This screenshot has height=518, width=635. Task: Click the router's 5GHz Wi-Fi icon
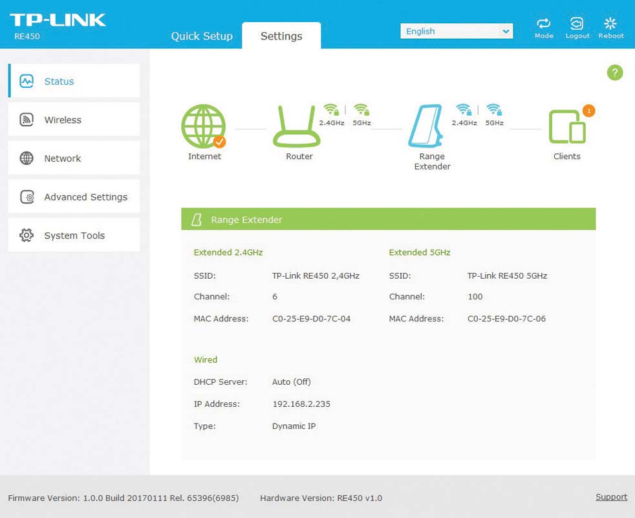click(361, 109)
